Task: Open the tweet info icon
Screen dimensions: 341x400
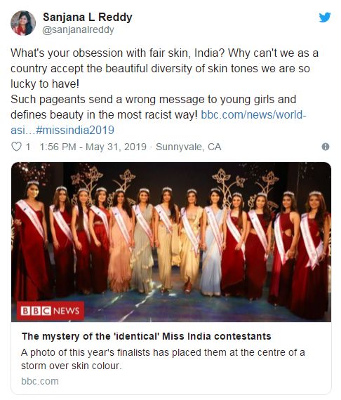Action: pos(326,147)
